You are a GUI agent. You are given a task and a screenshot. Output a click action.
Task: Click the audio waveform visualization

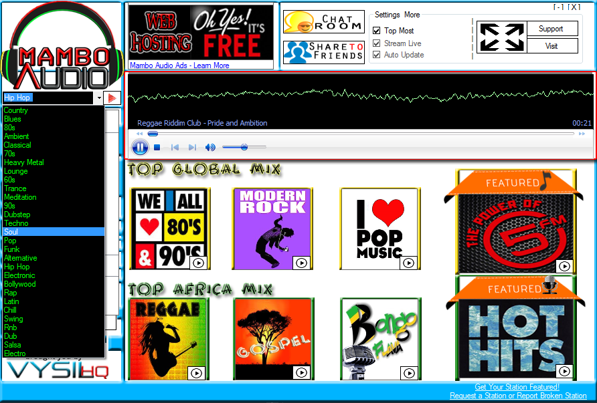coord(360,97)
